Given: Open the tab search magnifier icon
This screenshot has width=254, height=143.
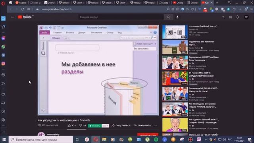Looking at the screenshot, I should tap(229, 3).
